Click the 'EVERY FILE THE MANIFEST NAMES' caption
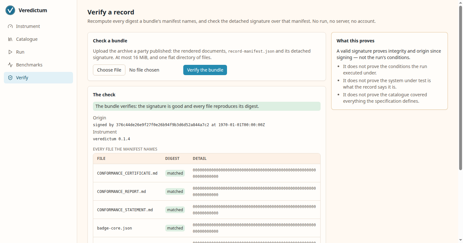463x243 pixels. click(125, 149)
